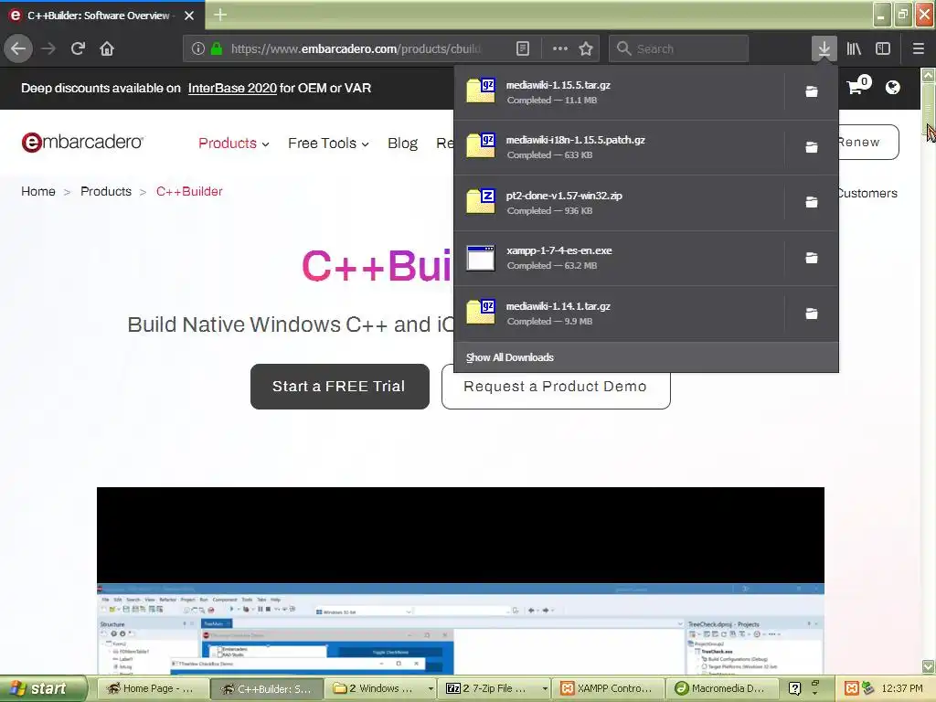Bookmark this page with the star icon
This screenshot has height=702, width=936.
pos(586,48)
